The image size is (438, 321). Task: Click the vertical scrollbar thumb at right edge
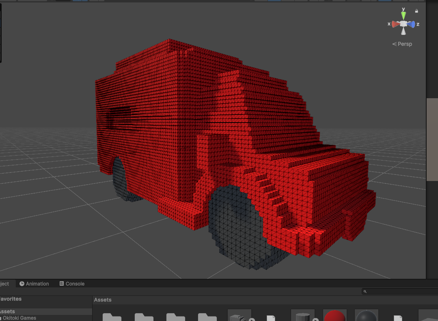click(x=432, y=139)
